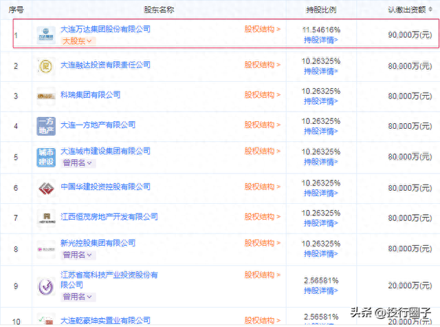Select the 90,000万(元) amount cell
The height and width of the screenshot is (327, 440).
[410, 35]
